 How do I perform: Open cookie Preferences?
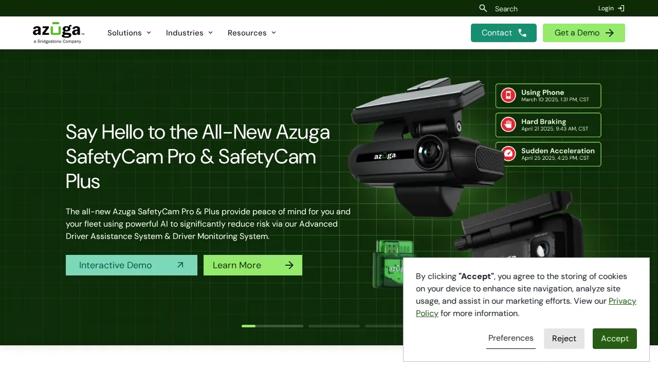[511, 338]
